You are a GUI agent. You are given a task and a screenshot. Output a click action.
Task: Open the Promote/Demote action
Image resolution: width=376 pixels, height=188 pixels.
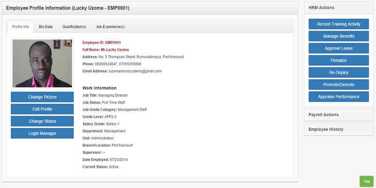[x=338, y=85]
